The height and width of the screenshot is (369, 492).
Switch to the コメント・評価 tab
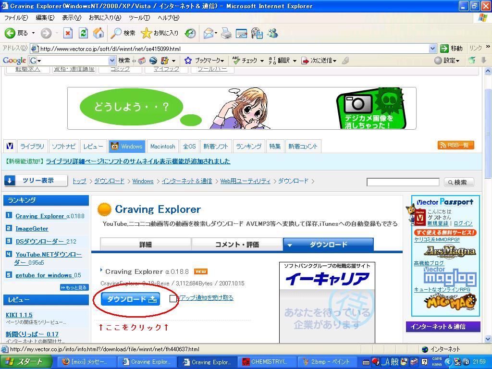tap(237, 245)
